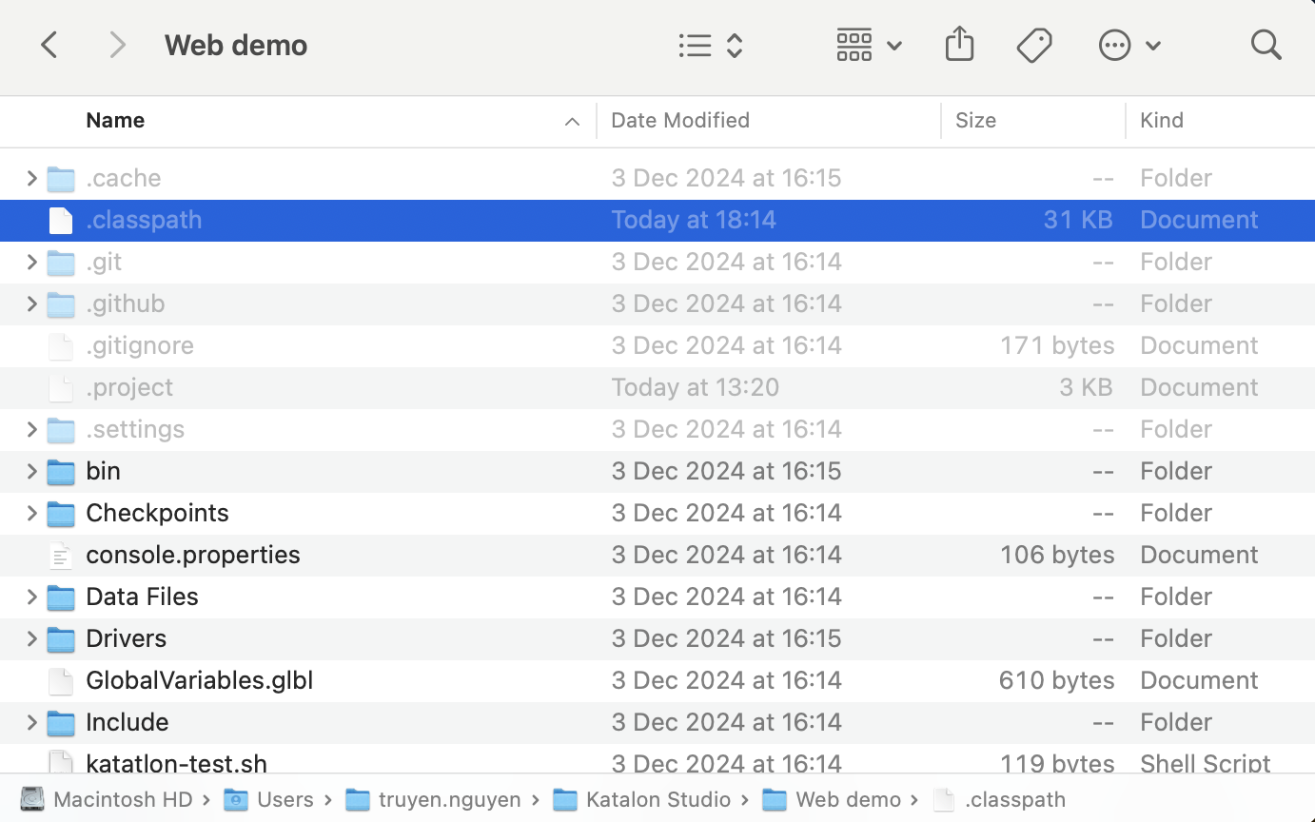
Task: Switch view with the list view selector
Action: (710, 45)
